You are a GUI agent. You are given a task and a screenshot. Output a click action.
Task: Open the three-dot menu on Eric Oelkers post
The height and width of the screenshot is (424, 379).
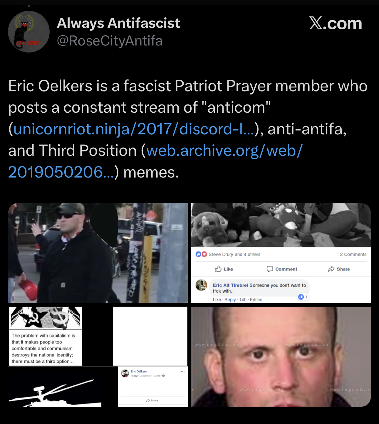pos(183,371)
